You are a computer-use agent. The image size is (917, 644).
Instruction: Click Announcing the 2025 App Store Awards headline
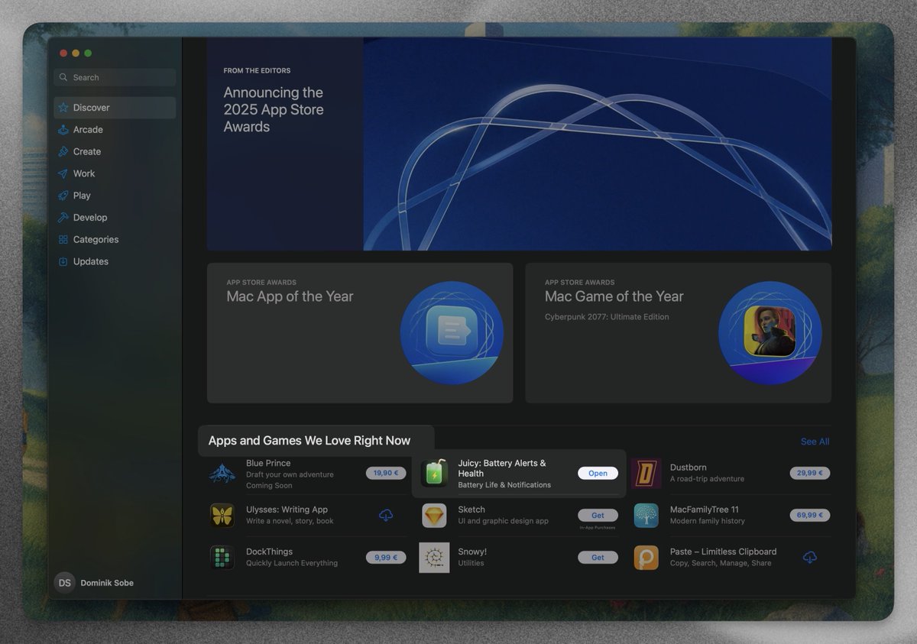coord(274,110)
